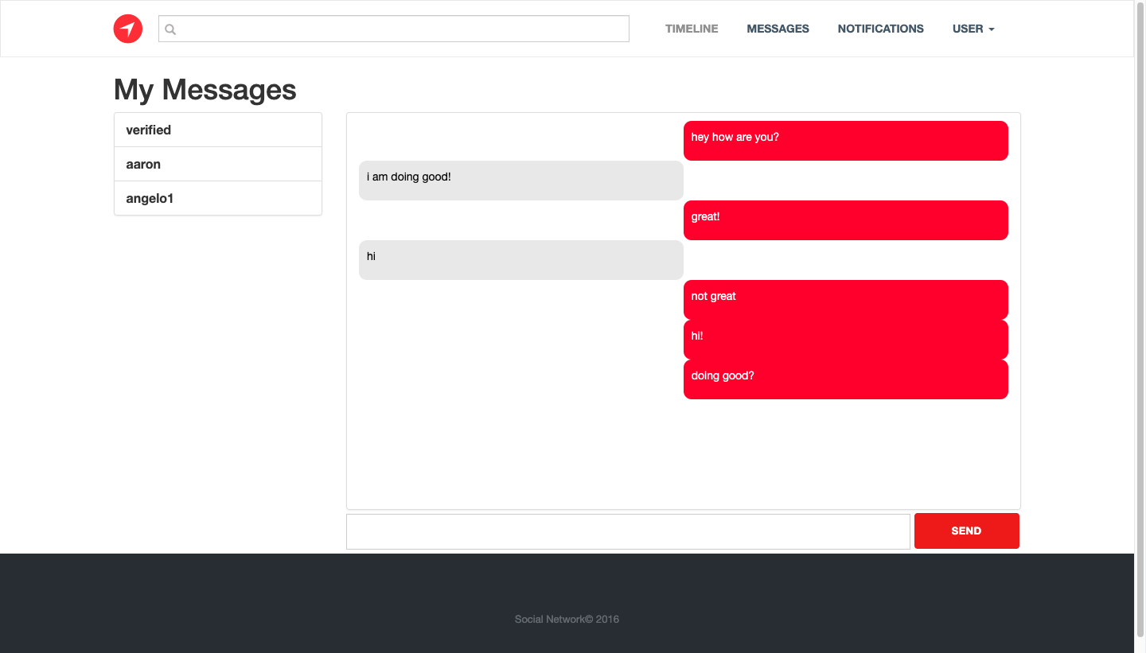1146x653 pixels.
Task: Expand the User dropdown menu
Action: tap(973, 29)
